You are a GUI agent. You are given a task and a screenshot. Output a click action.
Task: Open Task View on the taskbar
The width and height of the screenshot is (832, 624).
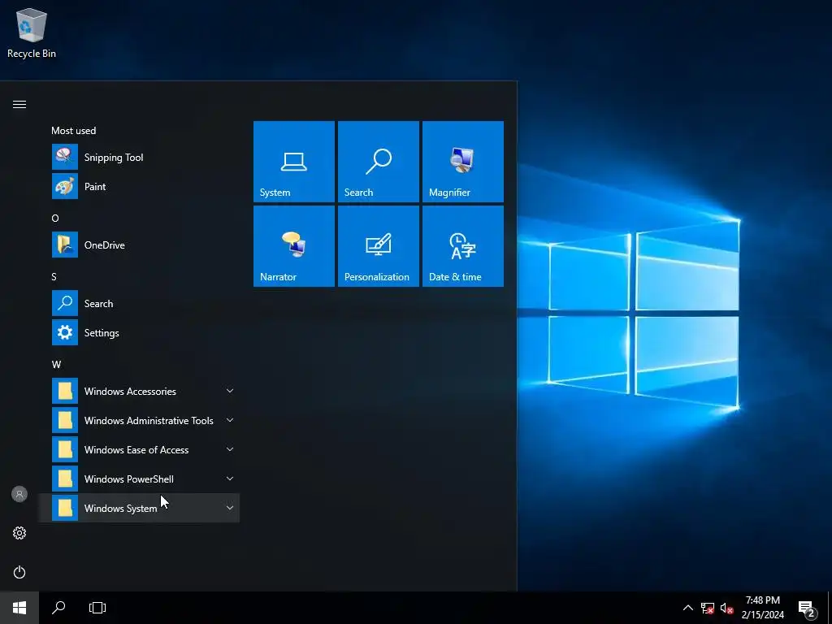[x=97, y=608]
